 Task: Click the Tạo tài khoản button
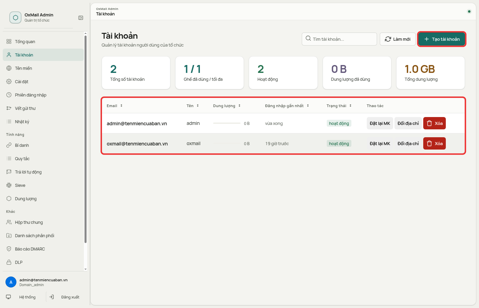tap(442, 39)
